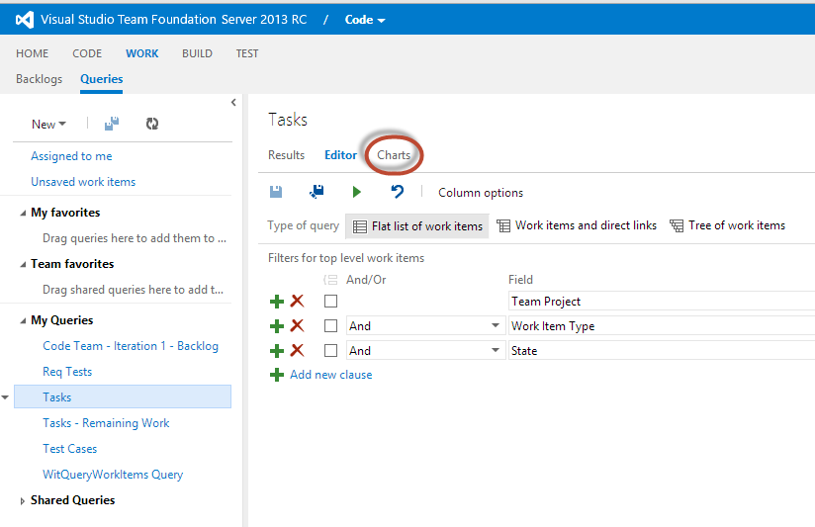This screenshot has height=527, width=815.
Task: Open Code Team - Iteration 1 - Backlog query
Action: (131, 346)
